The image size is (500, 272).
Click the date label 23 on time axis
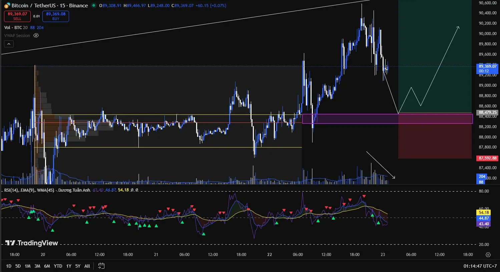[x=383, y=255]
